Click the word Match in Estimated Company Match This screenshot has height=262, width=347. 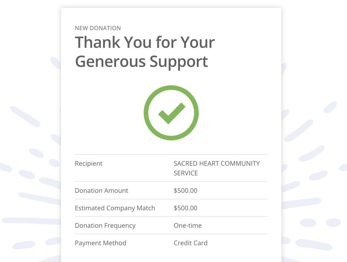click(146, 208)
